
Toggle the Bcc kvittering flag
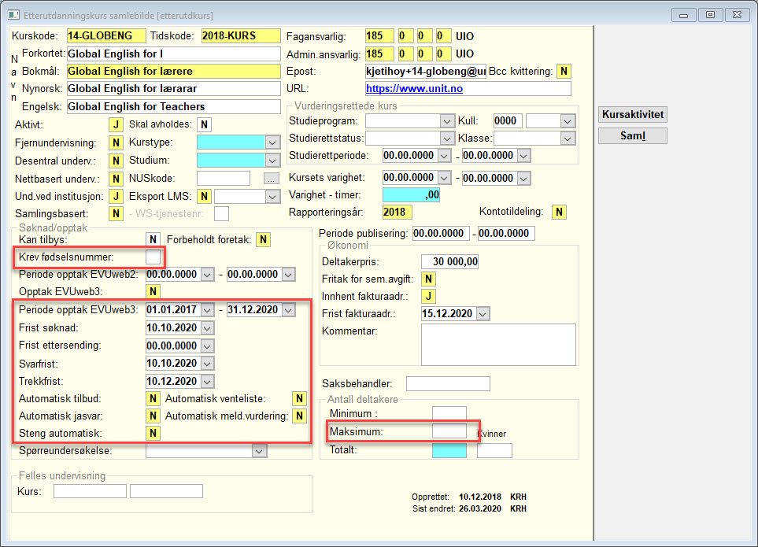pyautogui.click(x=564, y=72)
